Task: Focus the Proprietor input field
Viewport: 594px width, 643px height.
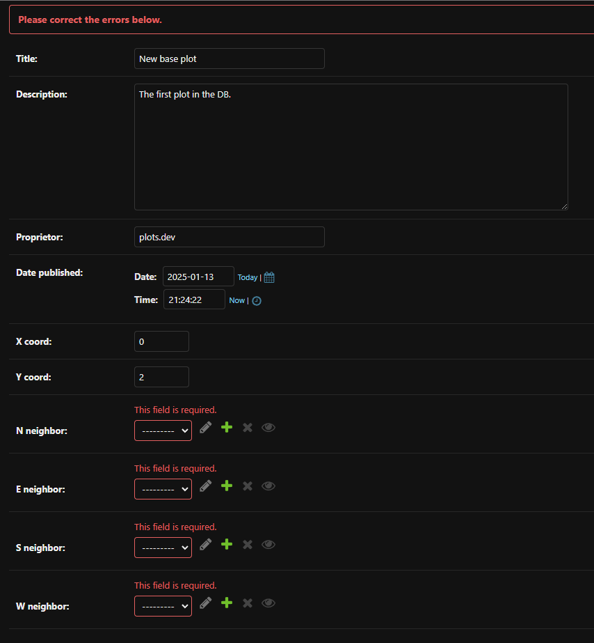Action: click(x=230, y=237)
